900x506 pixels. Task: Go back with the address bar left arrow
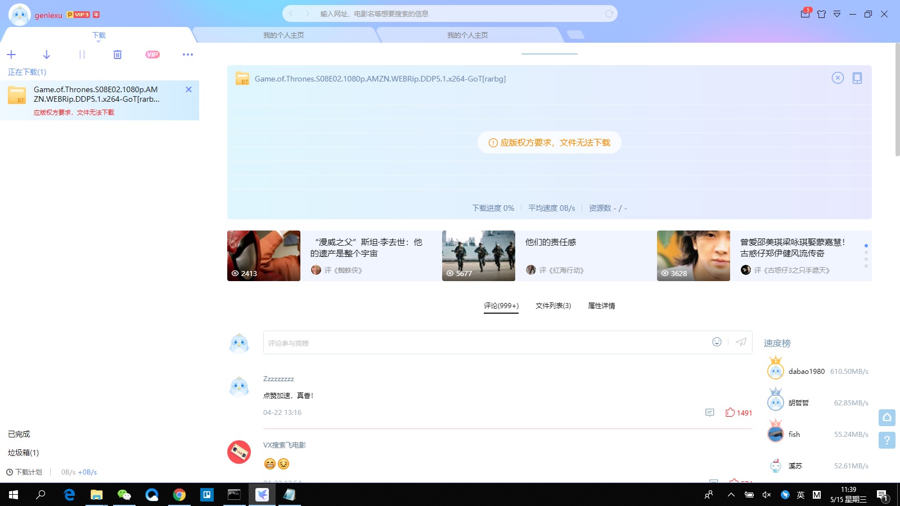[x=291, y=13]
